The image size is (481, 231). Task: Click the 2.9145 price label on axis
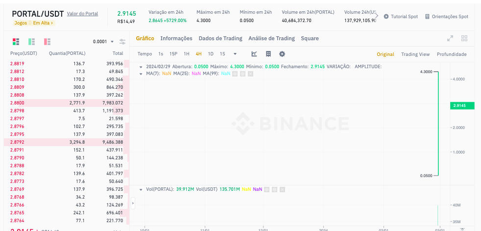pos(462,105)
